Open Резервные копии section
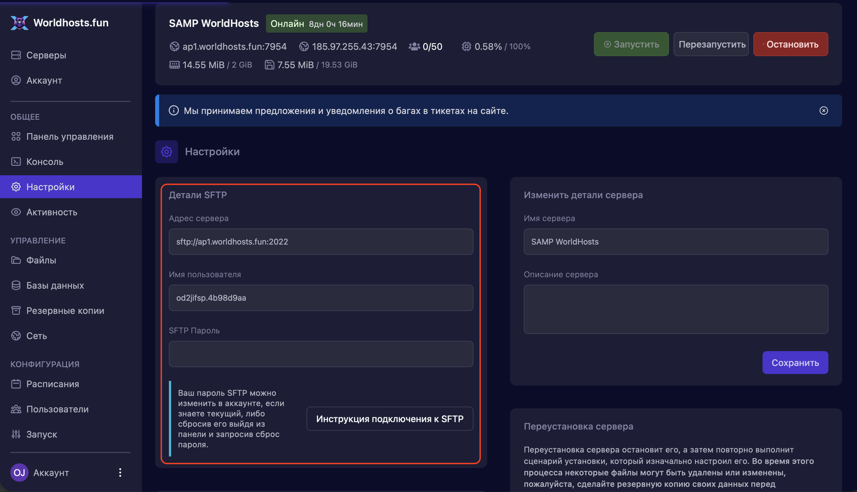The height and width of the screenshot is (492, 857). click(x=65, y=310)
